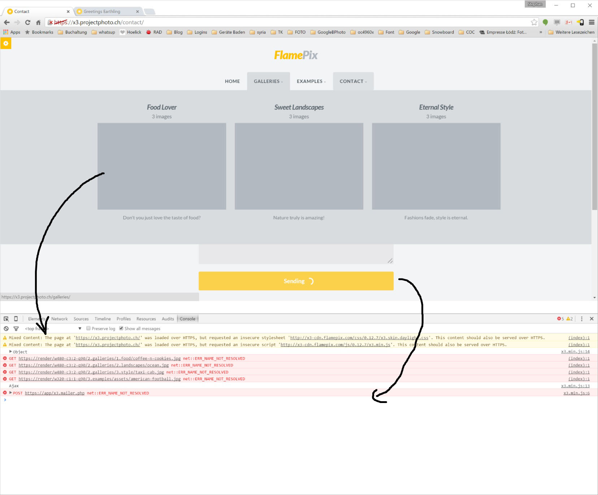
Task: Open DevTools three-dot options menu
Action: (x=581, y=319)
